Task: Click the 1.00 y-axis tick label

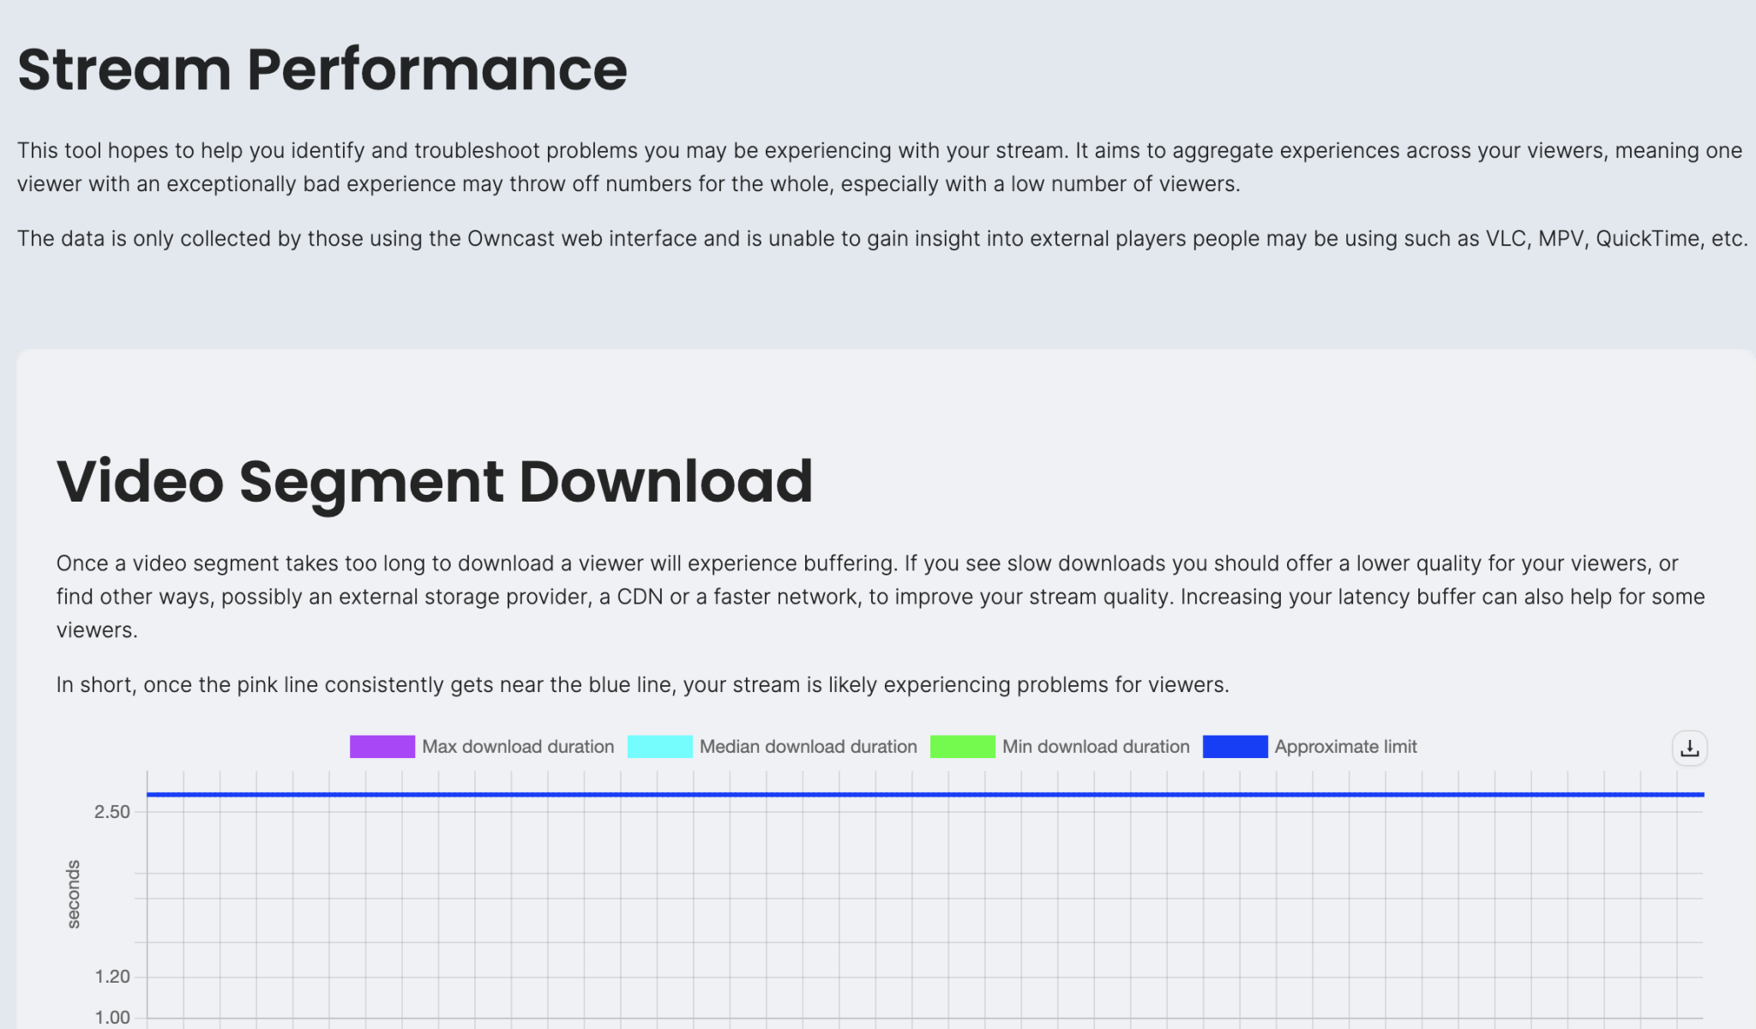Action: tap(112, 1018)
